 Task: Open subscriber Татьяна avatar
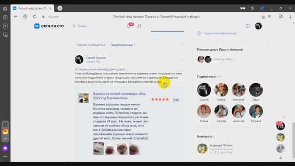pos(256,111)
